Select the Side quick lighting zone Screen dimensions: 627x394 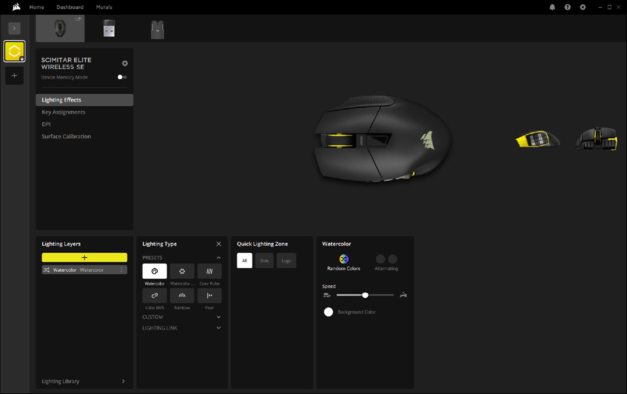pos(264,261)
